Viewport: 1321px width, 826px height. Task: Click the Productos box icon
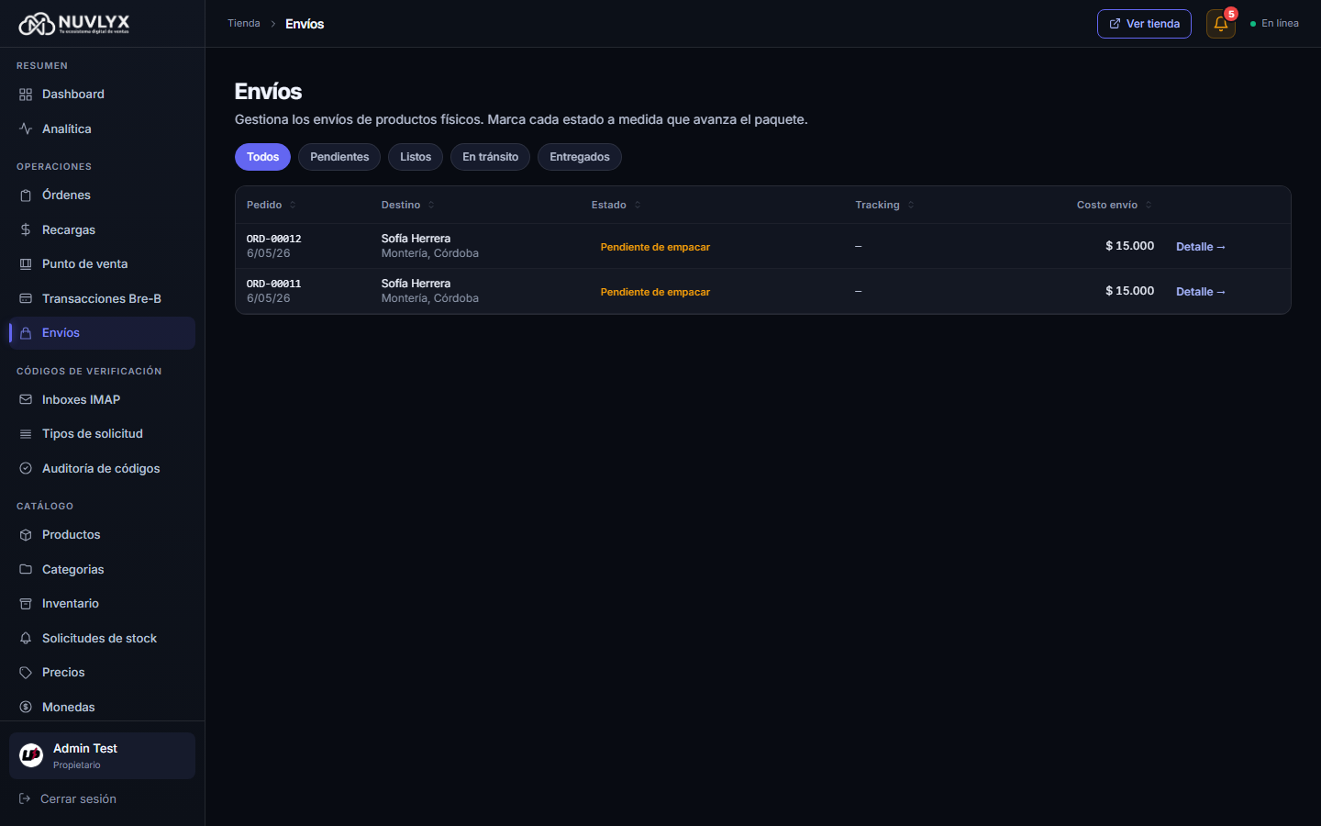[26, 535]
